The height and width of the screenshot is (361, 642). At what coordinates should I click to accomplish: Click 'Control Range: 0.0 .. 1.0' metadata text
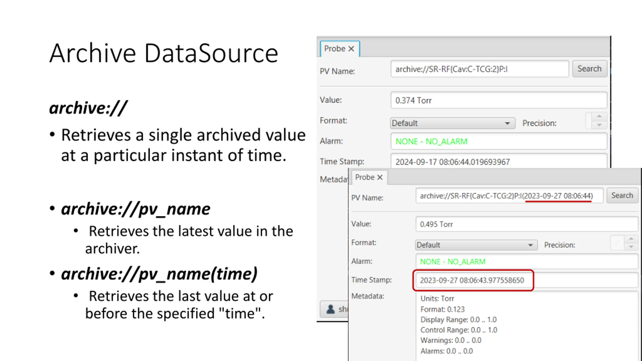click(459, 330)
